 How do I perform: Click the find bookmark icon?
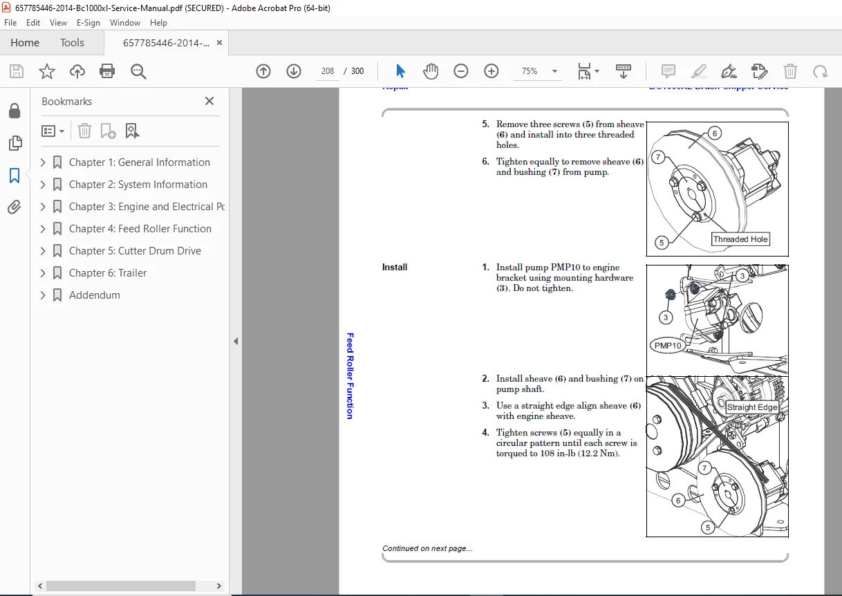pyautogui.click(x=133, y=131)
